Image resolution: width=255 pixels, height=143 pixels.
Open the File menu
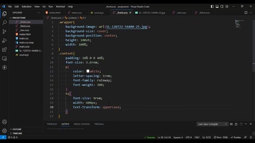pos(10,6)
